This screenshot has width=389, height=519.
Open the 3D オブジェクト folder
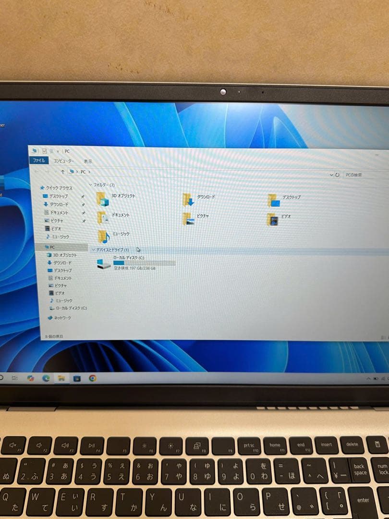pos(102,198)
